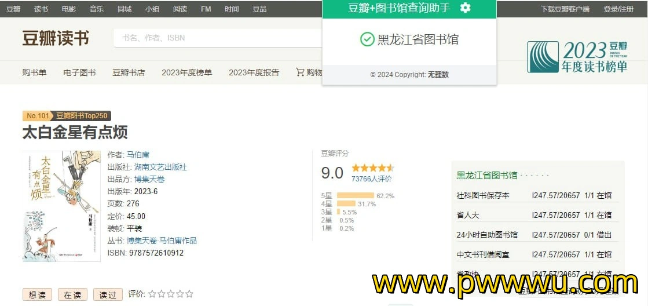The image size is (648, 306).
Task: Go to 时间 in top bar
Action: 232,9
